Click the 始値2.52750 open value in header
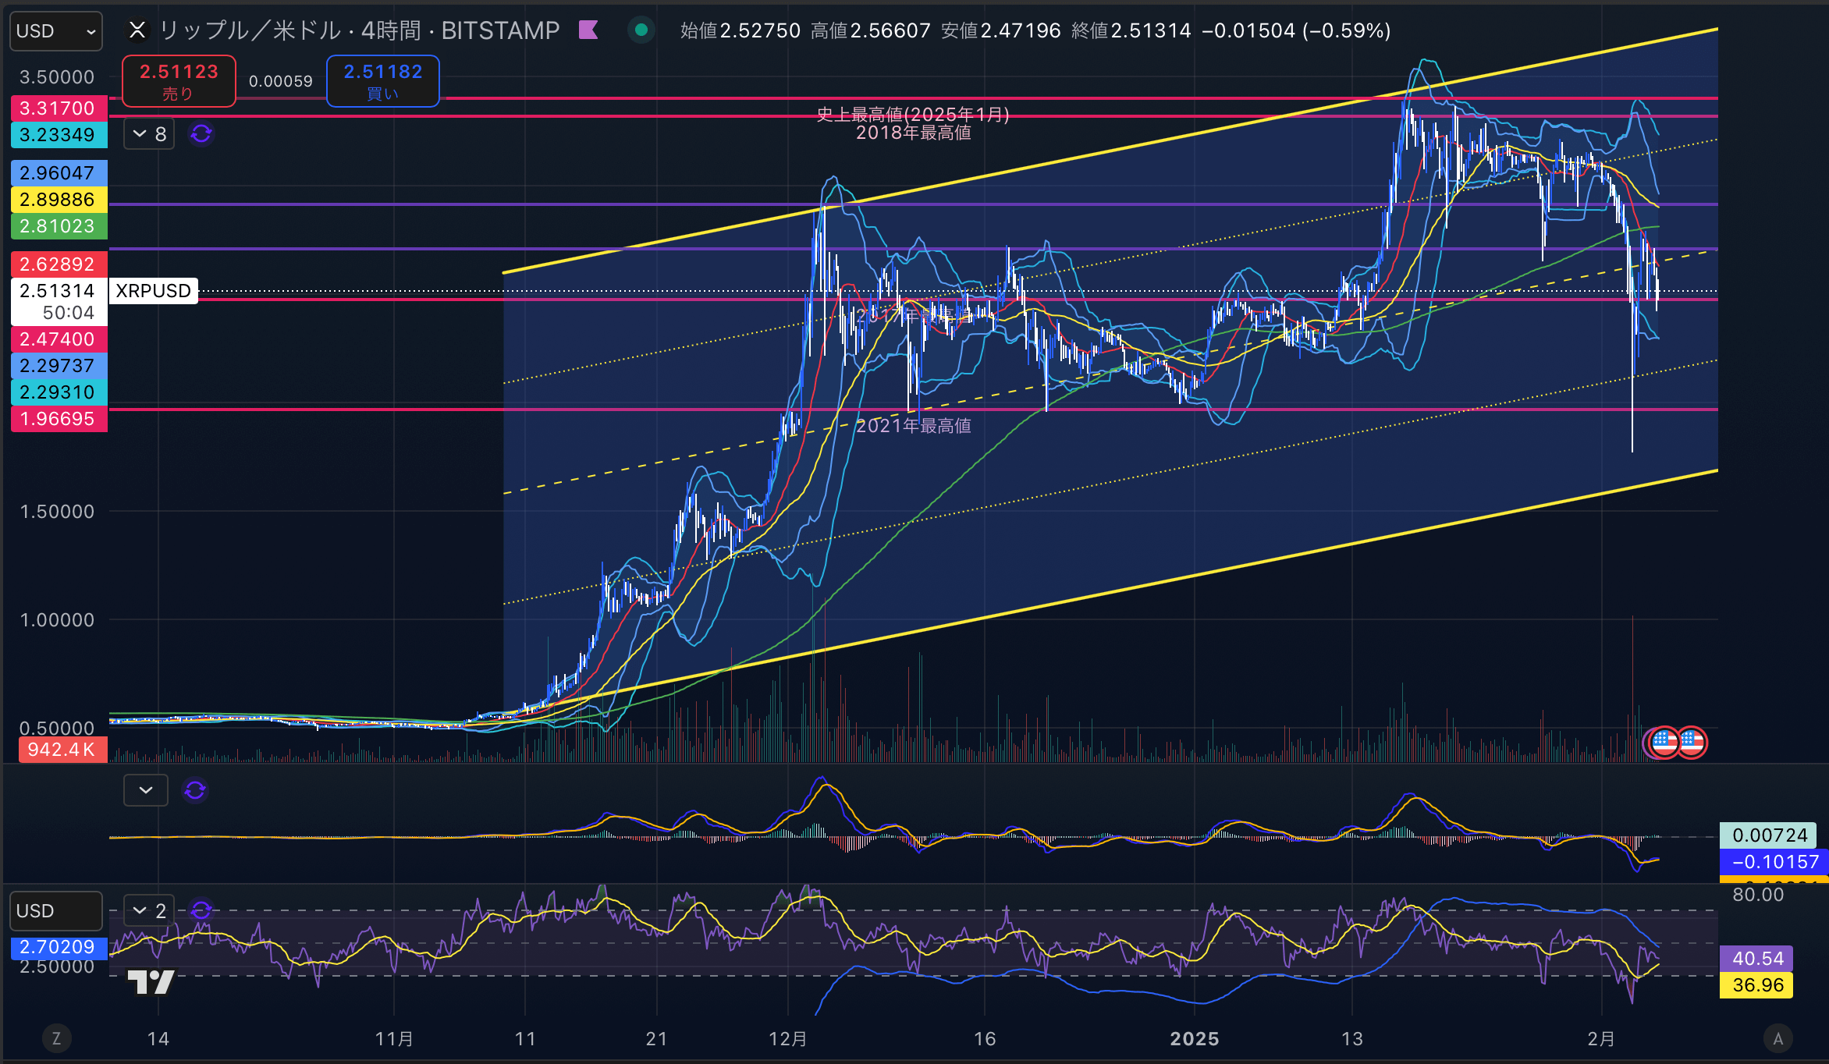The height and width of the screenshot is (1064, 1829). pyautogui.click(x=740, y=30)
